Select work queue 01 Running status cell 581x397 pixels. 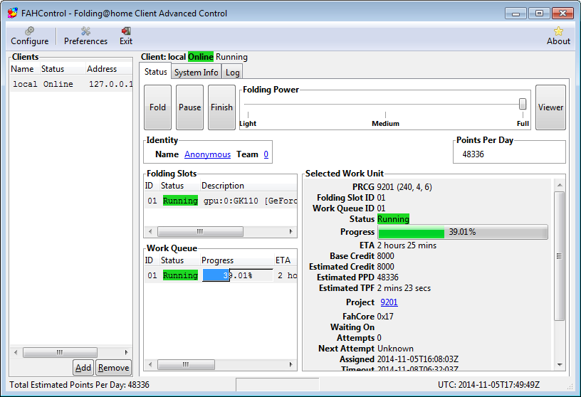tap(180, 275)
